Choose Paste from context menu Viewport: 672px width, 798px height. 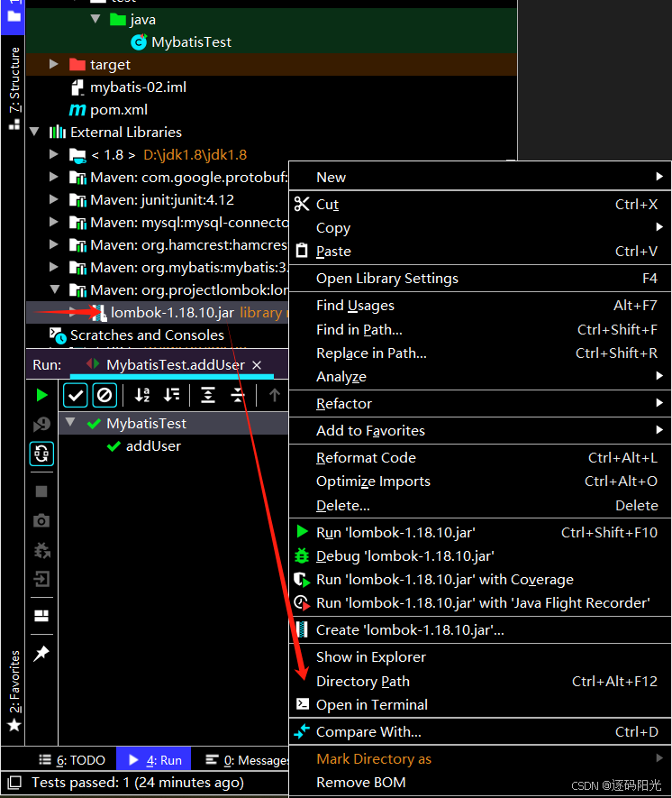pyautogui.click(x=480, y=251)
